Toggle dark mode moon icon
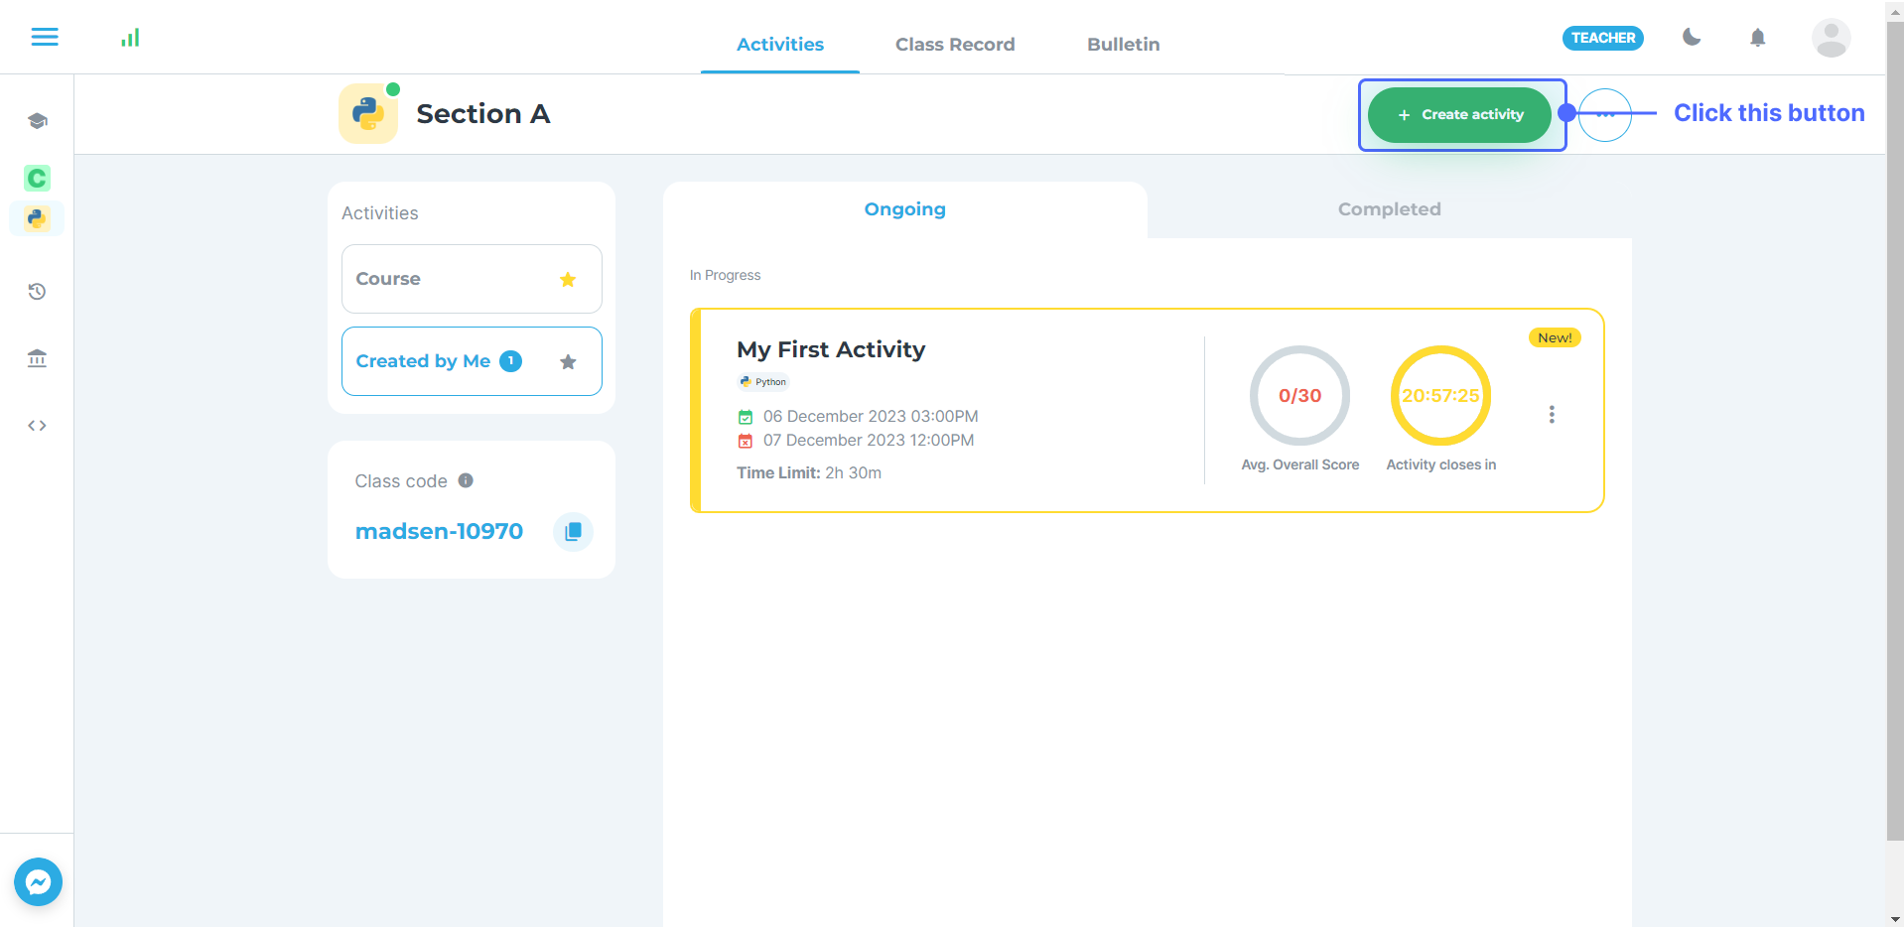 [x=1692, y=38]
